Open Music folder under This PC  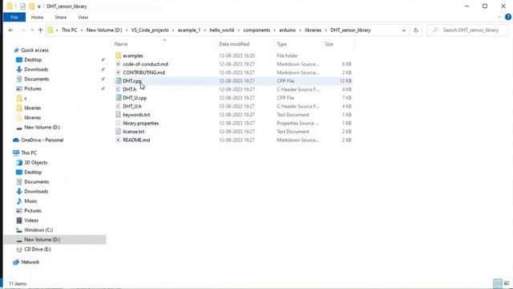[x=30, y=201]
